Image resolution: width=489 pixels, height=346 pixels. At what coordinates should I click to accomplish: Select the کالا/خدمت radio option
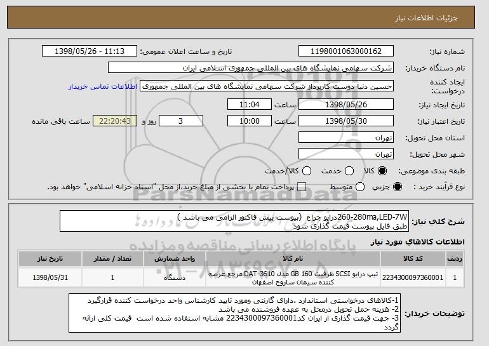(x=307, y=171)
